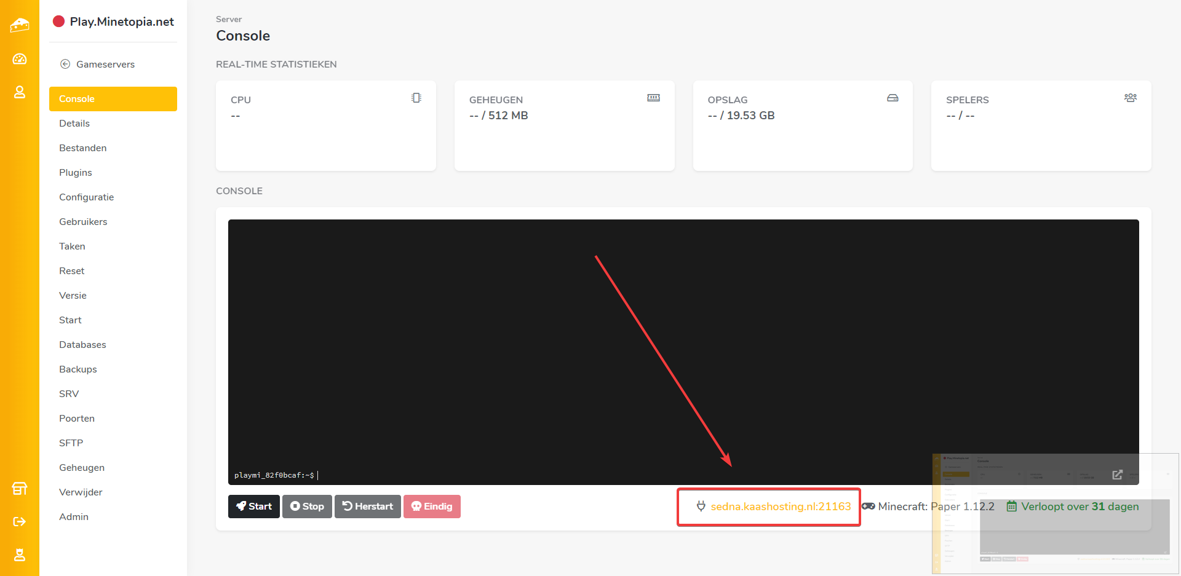Click the logout arrow icon

click(20, 522)
